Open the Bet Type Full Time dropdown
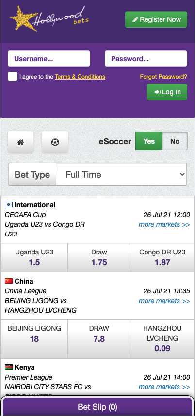The width and height of the screenshot is (195, 416). click(x=121, y=174)
